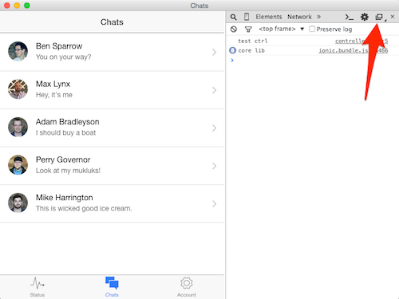The image size is (399, 299).
Task: Click the chevron on Max Lynx row
Action: (214, 90)
